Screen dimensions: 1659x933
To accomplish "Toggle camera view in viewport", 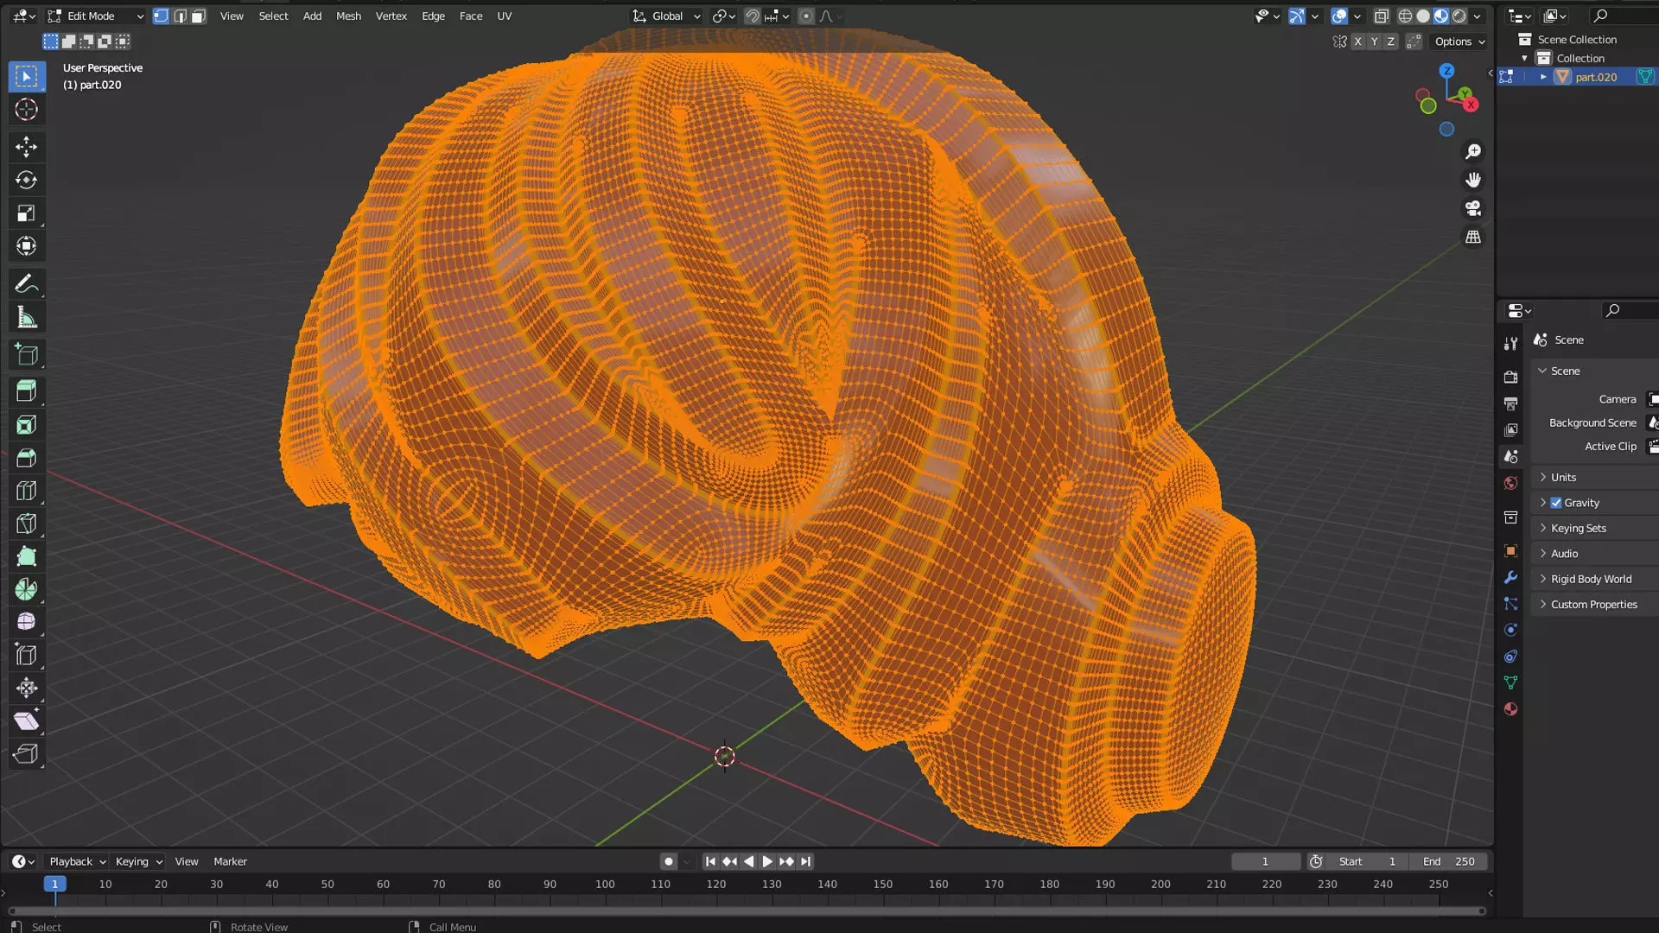I will [1473, 208].
